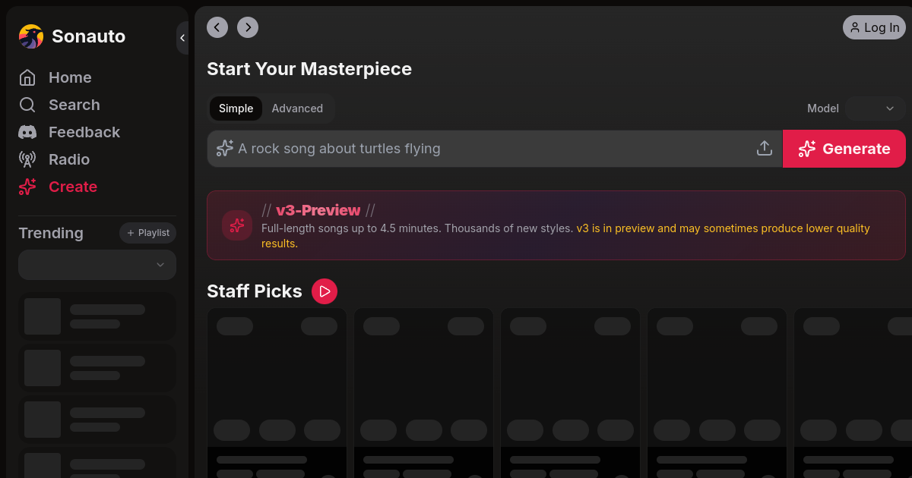Click the Log In button

pyautogui.click(x=874, y=27)
